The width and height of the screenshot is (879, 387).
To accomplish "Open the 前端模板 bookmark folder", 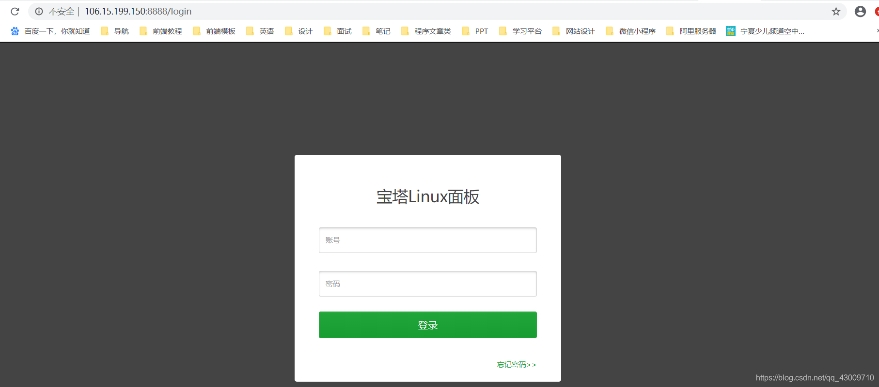I will tap(214, 31).
